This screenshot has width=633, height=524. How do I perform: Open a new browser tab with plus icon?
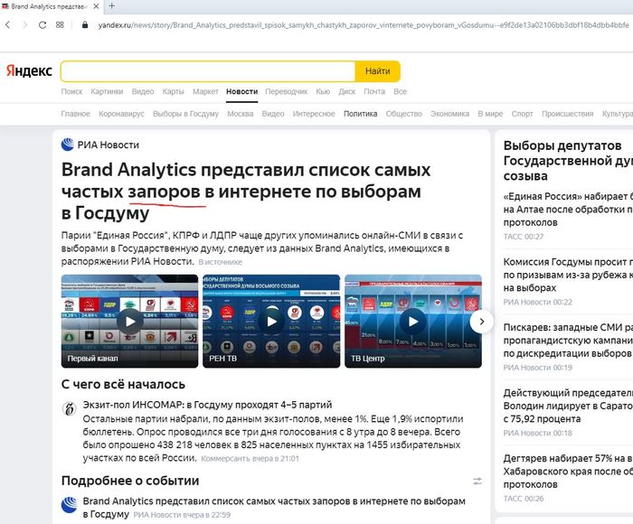click(x=111, y=6)
